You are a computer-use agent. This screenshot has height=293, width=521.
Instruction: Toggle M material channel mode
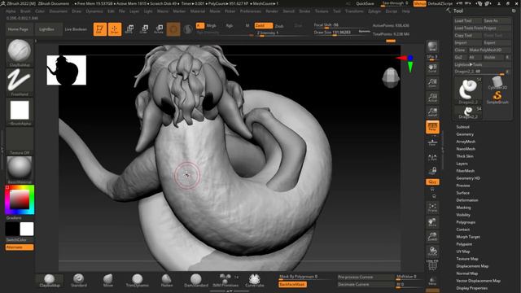click(x=247, y=25)
